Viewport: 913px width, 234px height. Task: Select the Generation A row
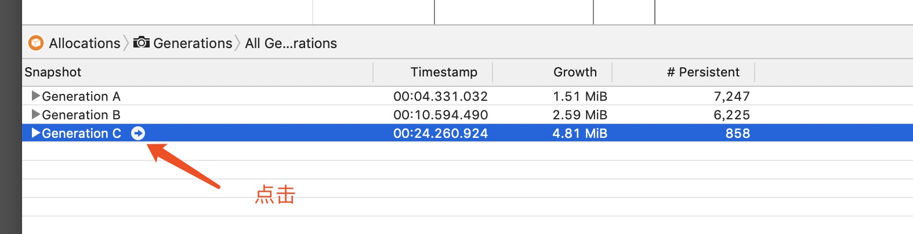coord(468,96)
